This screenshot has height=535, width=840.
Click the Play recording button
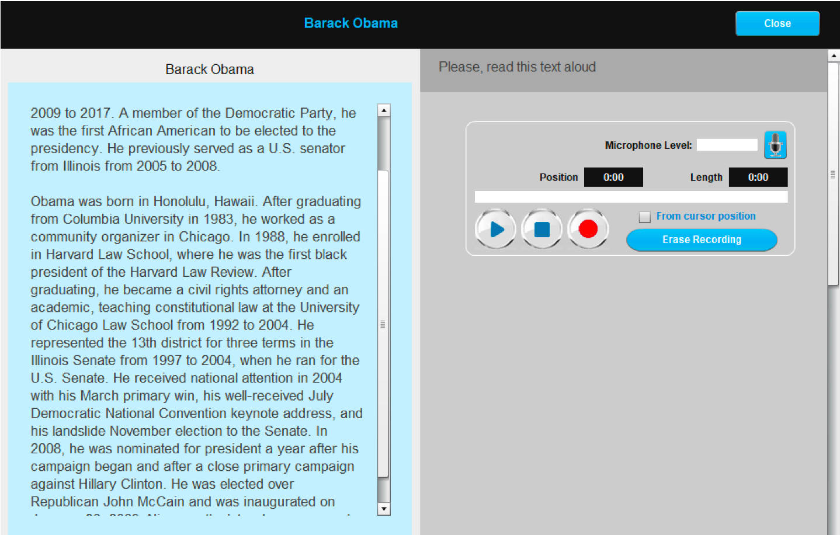coord(496,229)
